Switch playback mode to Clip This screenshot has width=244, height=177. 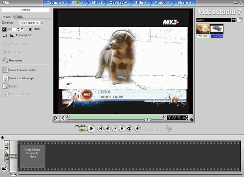[82, 130]
